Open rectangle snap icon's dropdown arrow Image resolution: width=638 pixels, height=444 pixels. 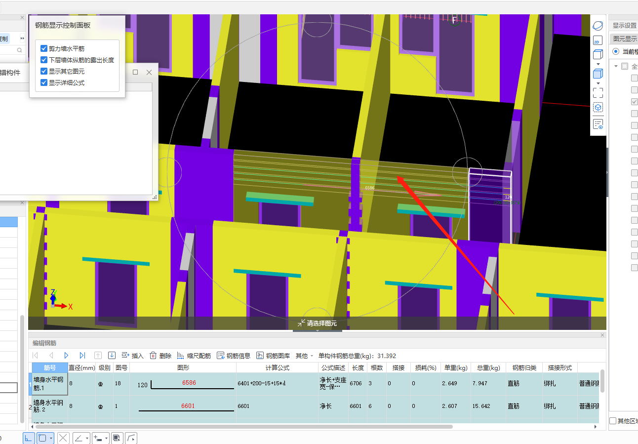click(x=51, y=438)
